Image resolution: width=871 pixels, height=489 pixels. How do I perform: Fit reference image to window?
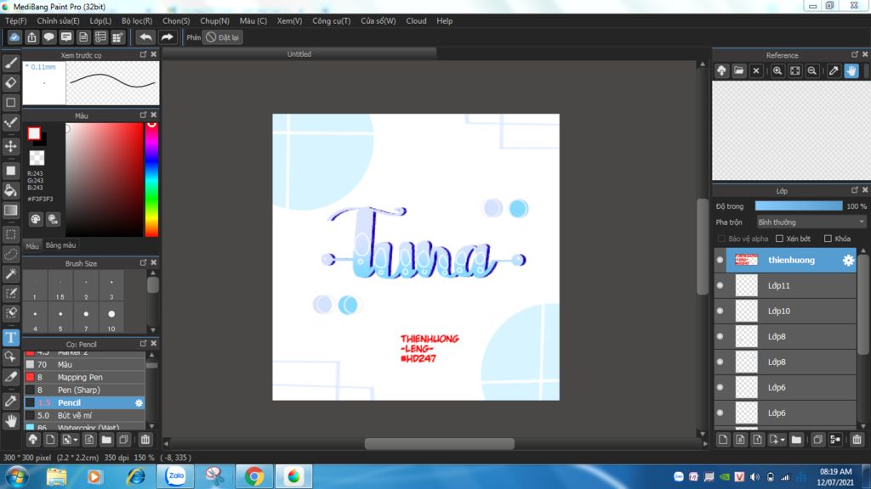[795, 71]
